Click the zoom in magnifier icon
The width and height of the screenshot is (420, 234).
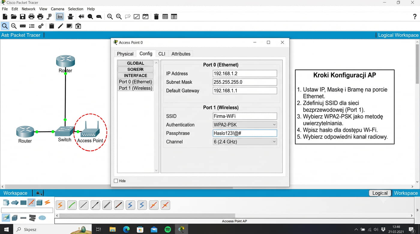[110, 17]
